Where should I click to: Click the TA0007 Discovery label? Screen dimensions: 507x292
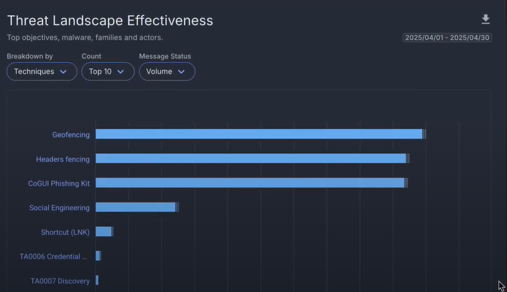pyautogui.click(x=60, y=281)
